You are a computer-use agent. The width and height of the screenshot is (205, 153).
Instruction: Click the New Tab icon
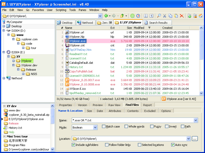click(x=189, y=16)
